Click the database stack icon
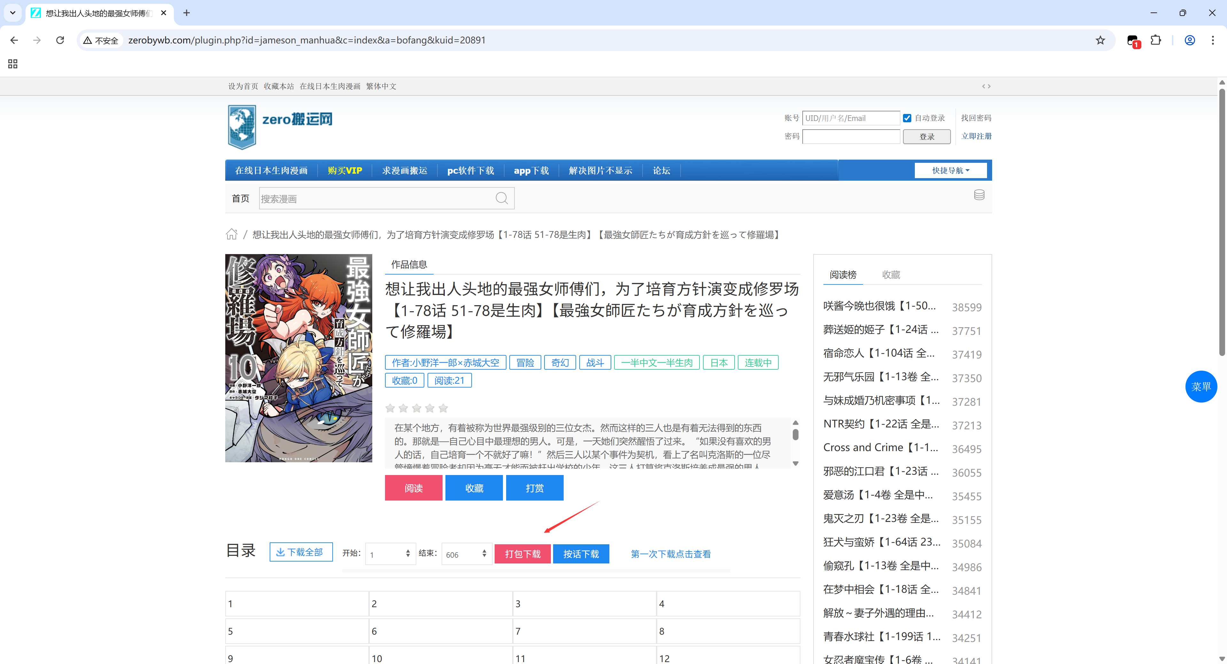Screen dimensions: 1227x664 (979, 195)
